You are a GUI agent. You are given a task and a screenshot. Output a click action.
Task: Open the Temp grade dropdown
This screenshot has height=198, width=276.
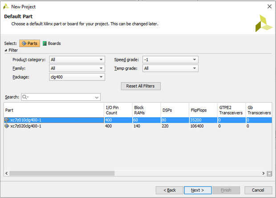pyautogui.click(x=170, y=68)
